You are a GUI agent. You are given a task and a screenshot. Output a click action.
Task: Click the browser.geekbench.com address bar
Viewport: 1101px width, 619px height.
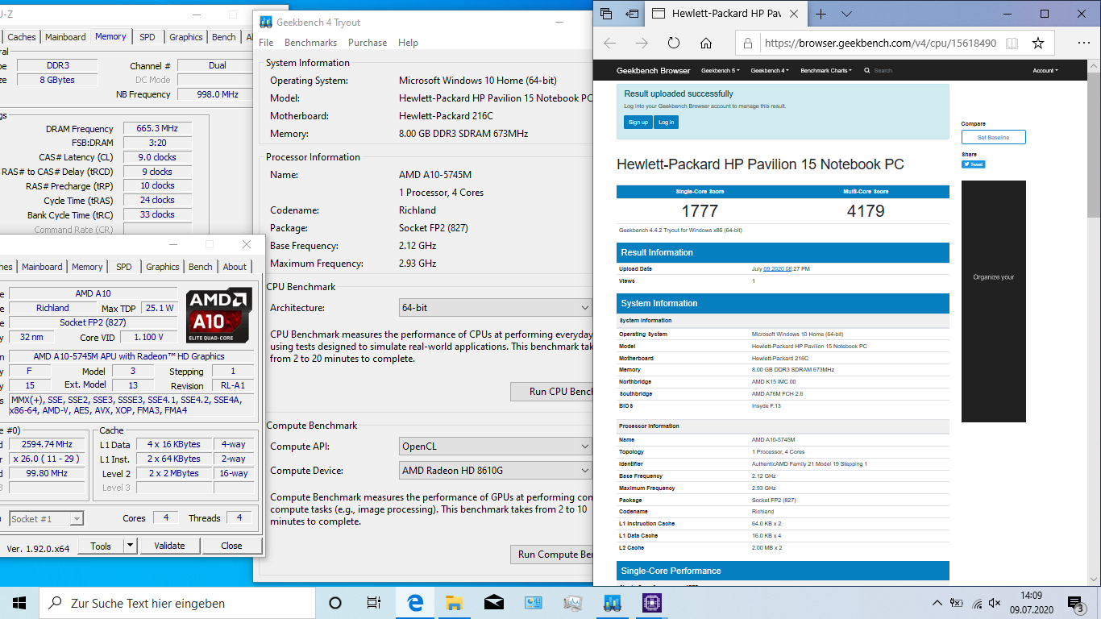(x=880, y=44)
